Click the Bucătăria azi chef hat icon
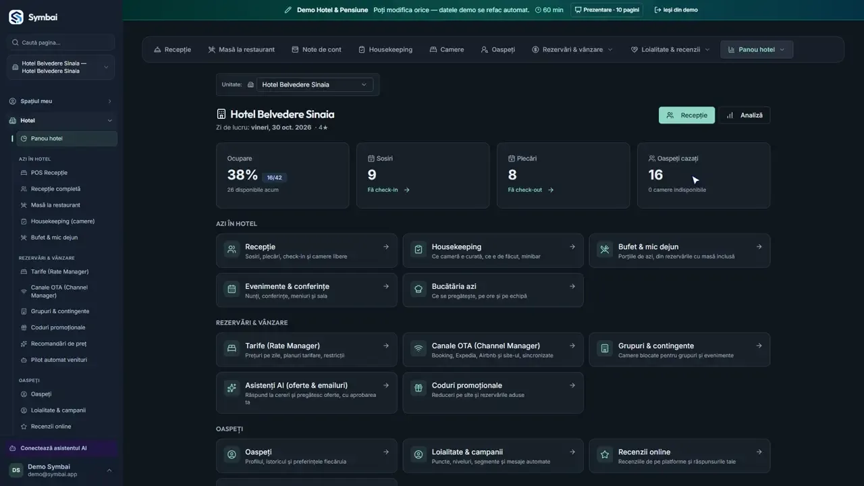The image size is (864, 486). pyautogui.click(x=418, y=290)
